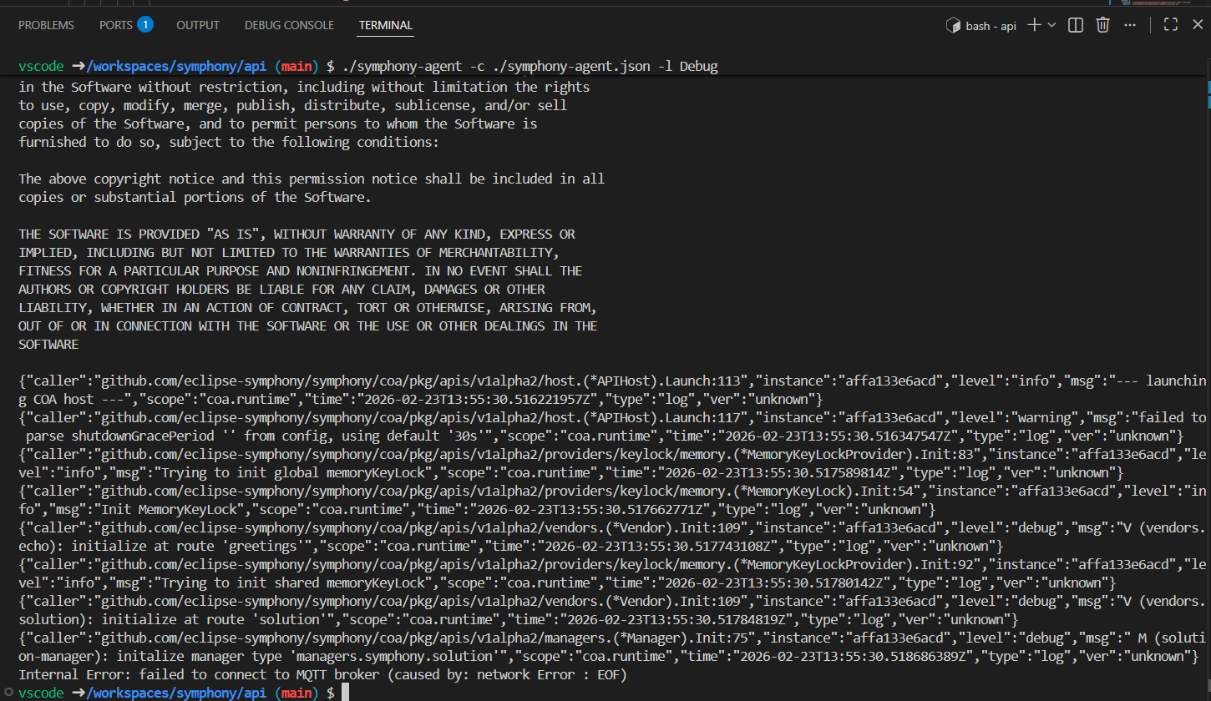Activate the TERMINAL tab

(386, 25)
